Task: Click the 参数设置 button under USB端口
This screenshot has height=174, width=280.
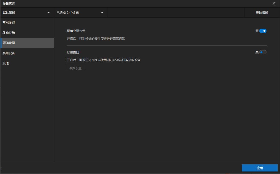Action: tap(75, 68)
